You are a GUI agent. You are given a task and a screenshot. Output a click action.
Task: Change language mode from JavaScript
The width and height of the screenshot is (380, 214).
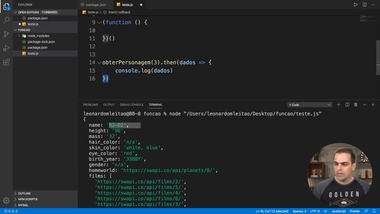pyautogui.click(x=338, y=211)
